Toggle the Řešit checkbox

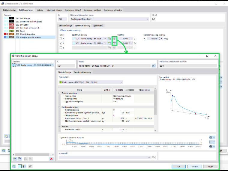(154, 19)
